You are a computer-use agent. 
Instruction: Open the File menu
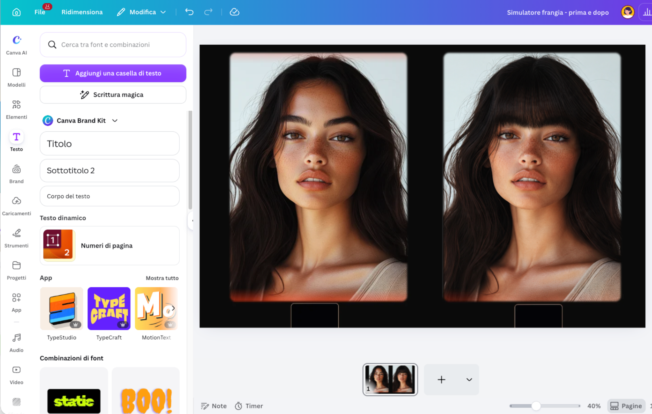pyautogui.click(x=40, y=12)
